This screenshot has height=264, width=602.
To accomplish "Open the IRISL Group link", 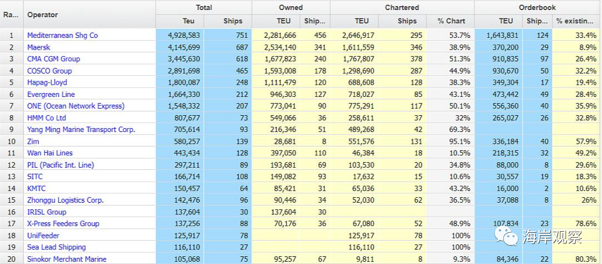I will pos(46,212).
